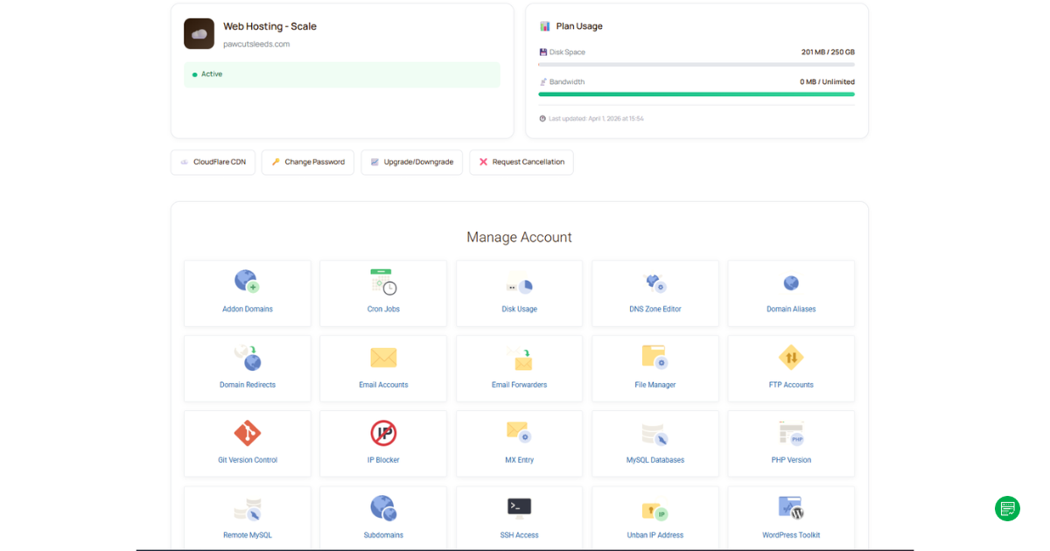Click the Disk Space usage bar
Image resolution: width=1050 pixels, height=551 pixels.
(696, 64)
